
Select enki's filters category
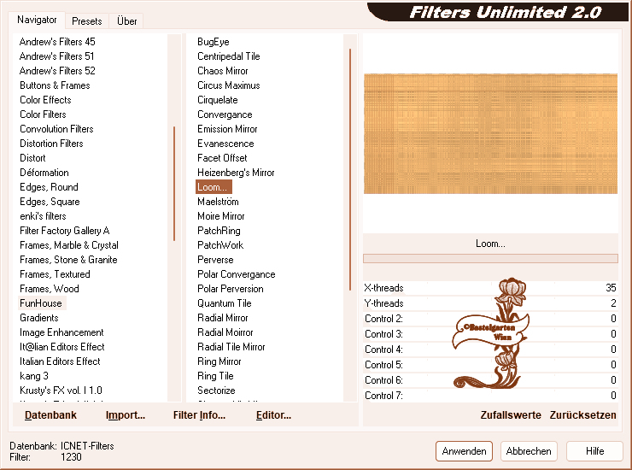43,216
